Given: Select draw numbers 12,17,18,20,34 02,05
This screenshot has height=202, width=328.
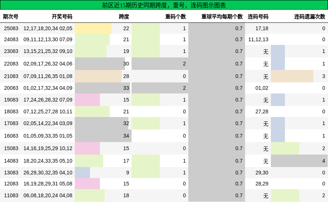Looking at the screenshot, I should pyautogui.click(x=48, y=28).
